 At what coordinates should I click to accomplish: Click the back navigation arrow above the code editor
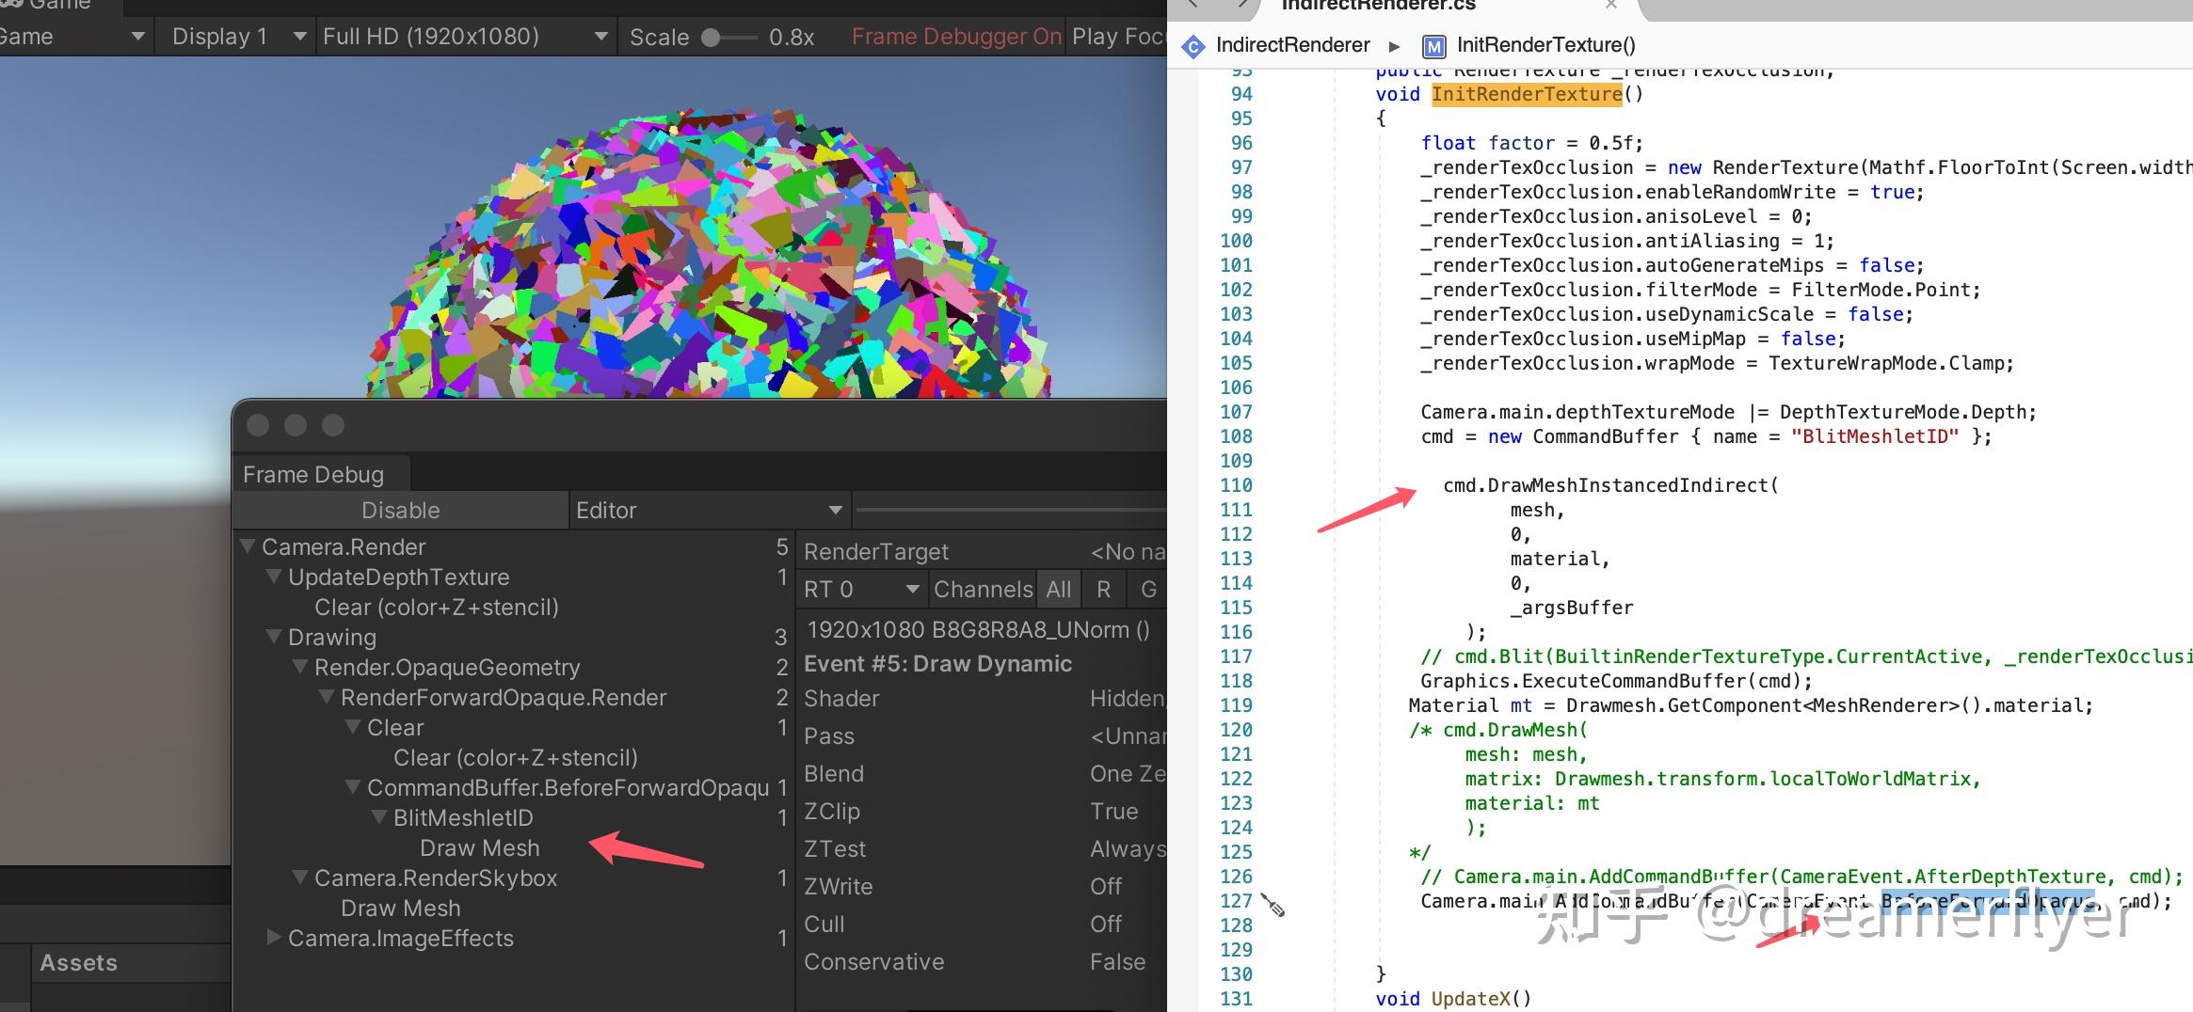pyautogui.click(x=1192, y=5)
